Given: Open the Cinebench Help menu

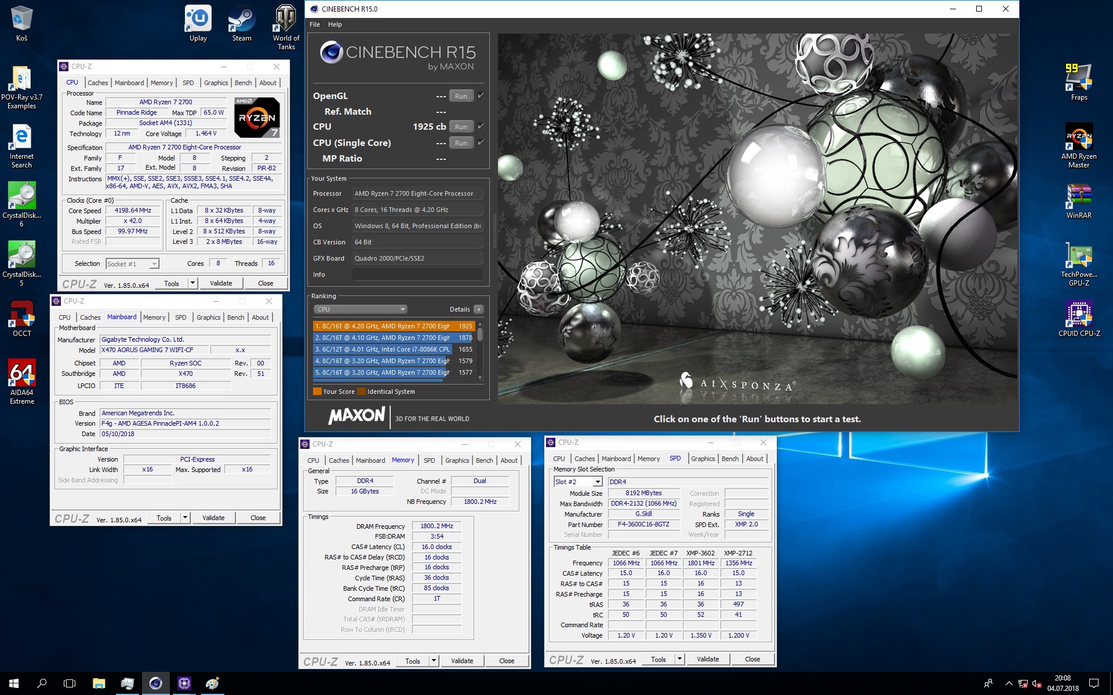Looking at the screenshot, I should pyautogui.click(x=335, y=24).
